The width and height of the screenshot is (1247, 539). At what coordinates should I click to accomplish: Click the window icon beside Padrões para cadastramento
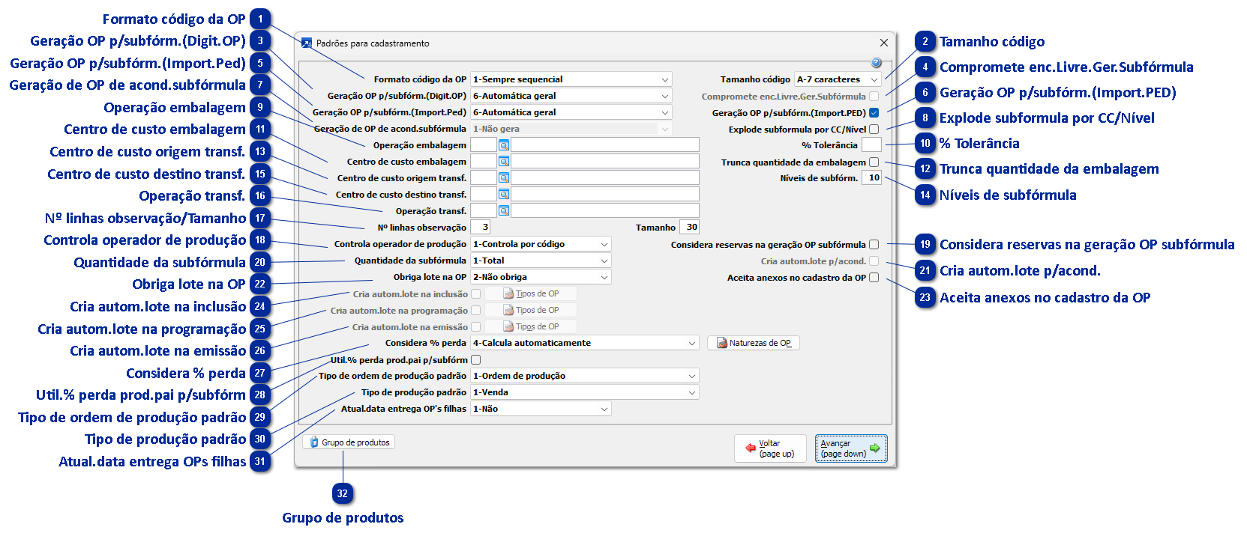tap(306, 43)
